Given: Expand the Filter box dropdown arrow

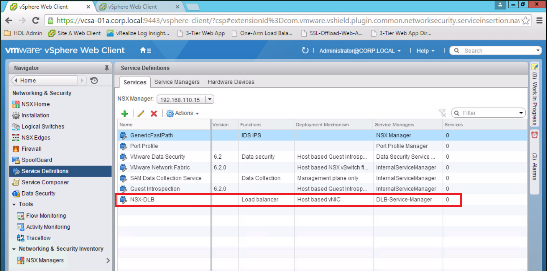Looking at the screenshot, I should (x=521, y=113).
